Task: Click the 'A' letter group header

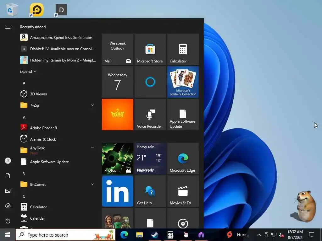Action: [x=24, y=117]
